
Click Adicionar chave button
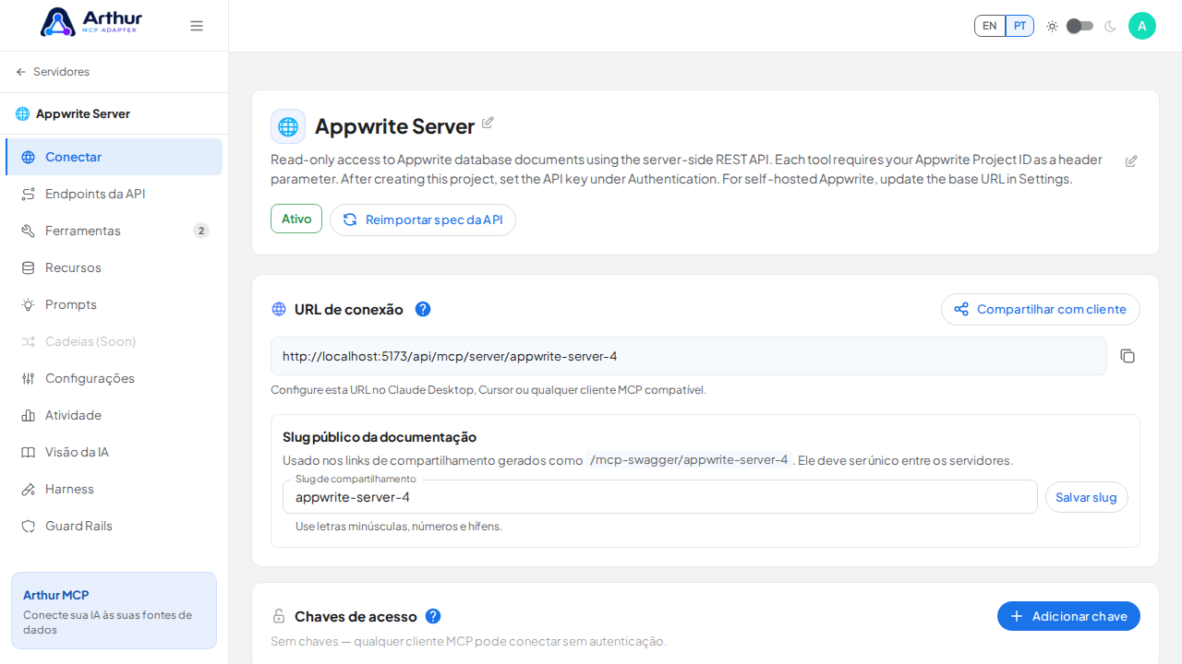[x=1068, y=616]
